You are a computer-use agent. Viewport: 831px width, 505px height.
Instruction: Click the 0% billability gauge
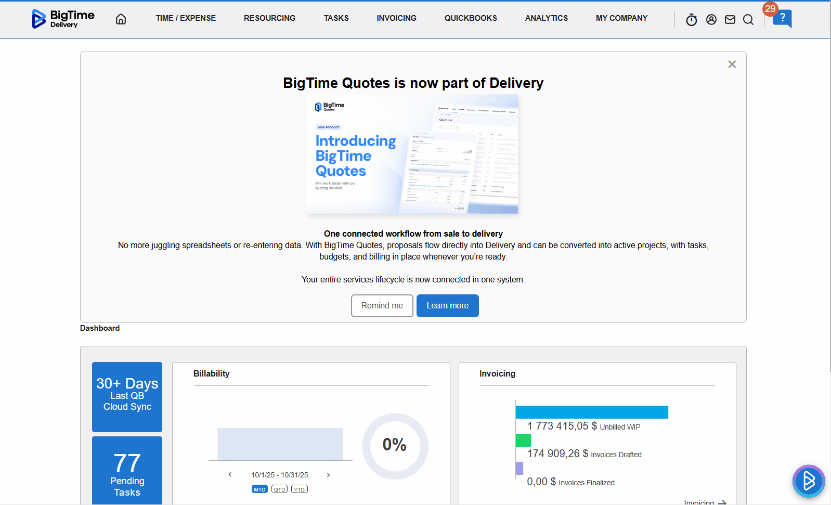(x=395, y=446)
